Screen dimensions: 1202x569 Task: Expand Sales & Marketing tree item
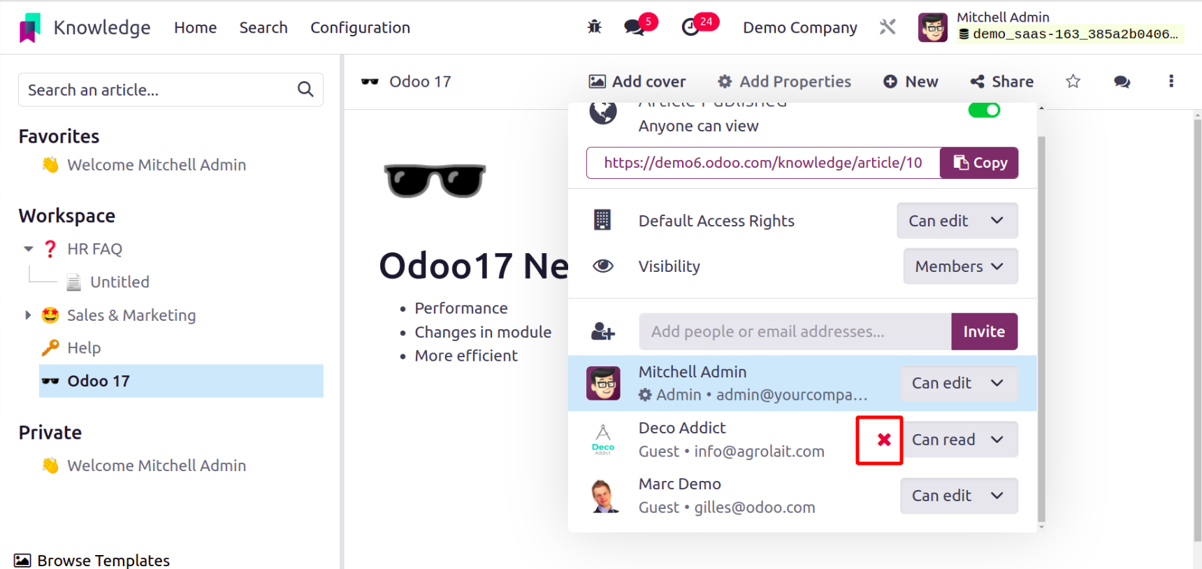coord(28,315)
